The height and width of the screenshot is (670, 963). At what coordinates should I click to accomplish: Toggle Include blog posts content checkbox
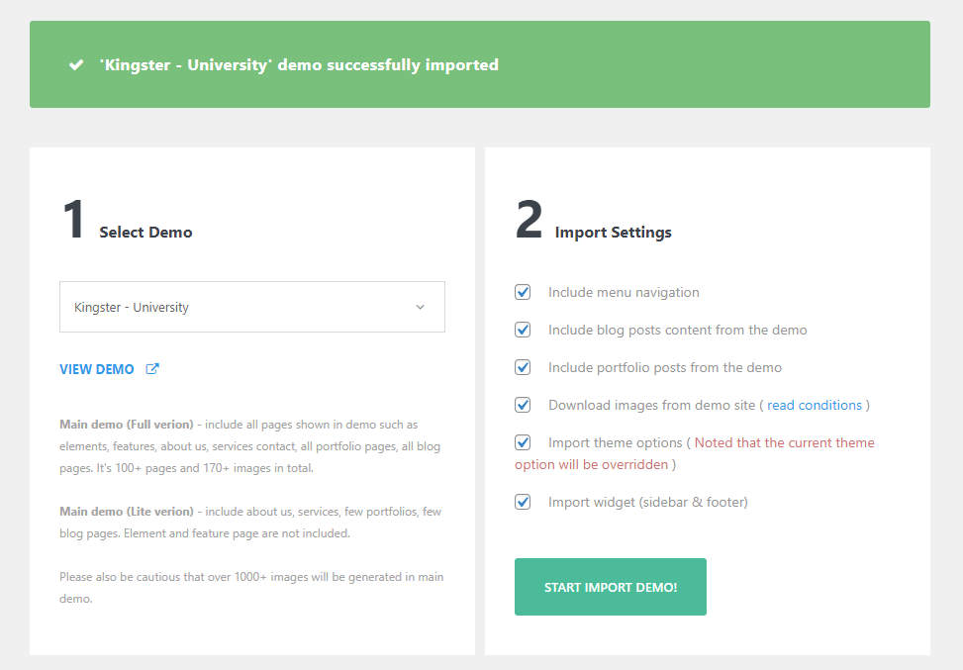coord(523,330)
